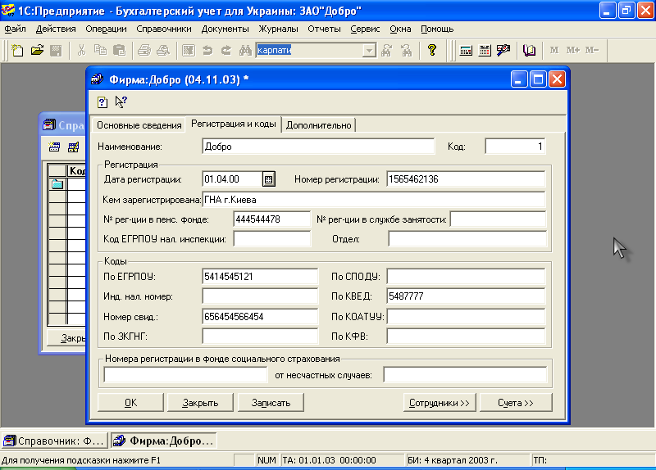The image size is (656, 470).
Task: Open the Сервис menu
Action: [x=365, y=29]
